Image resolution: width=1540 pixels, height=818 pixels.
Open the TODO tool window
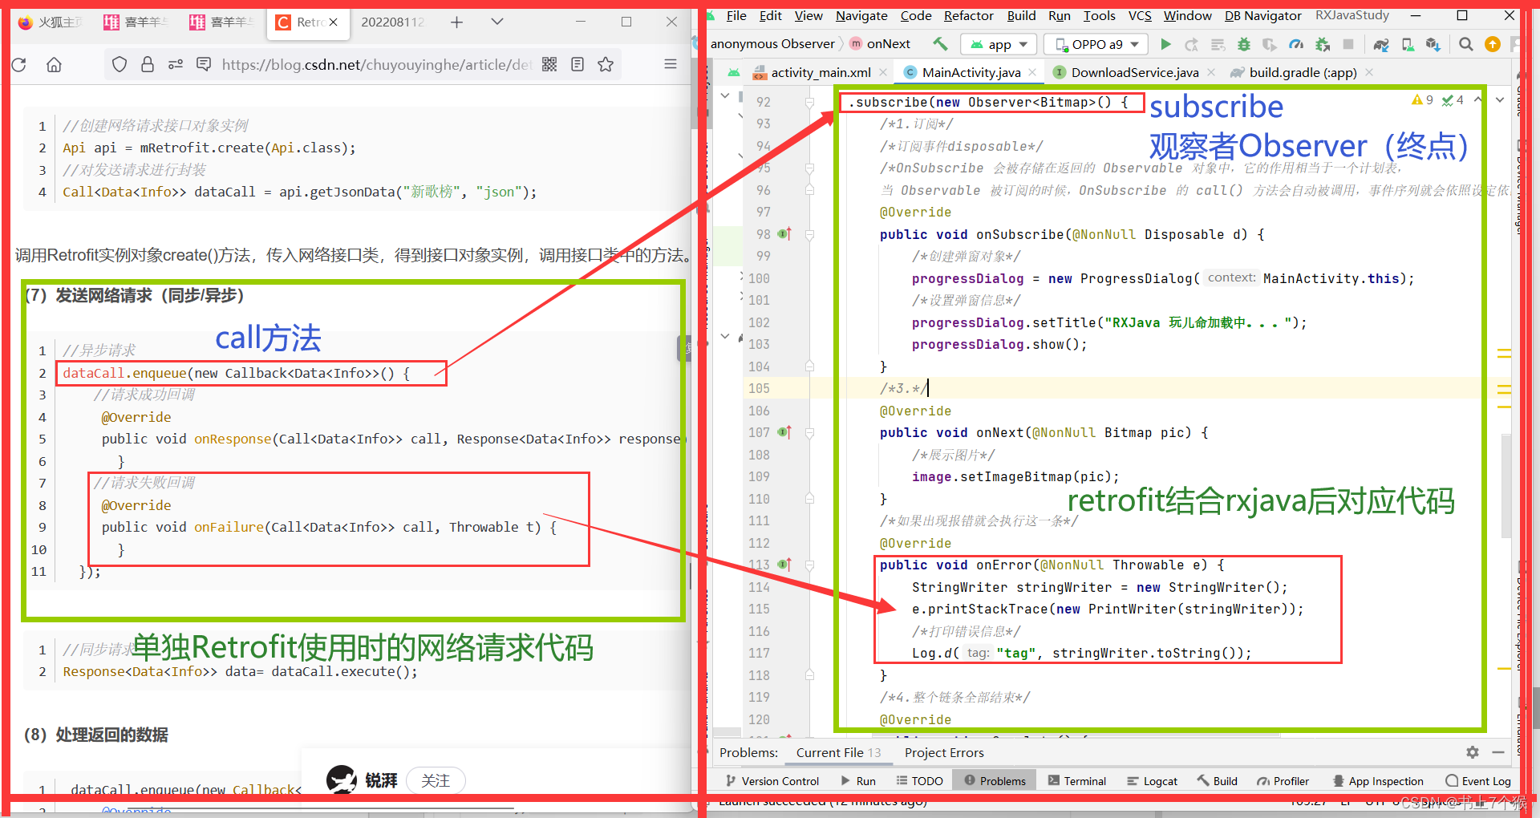919,781
